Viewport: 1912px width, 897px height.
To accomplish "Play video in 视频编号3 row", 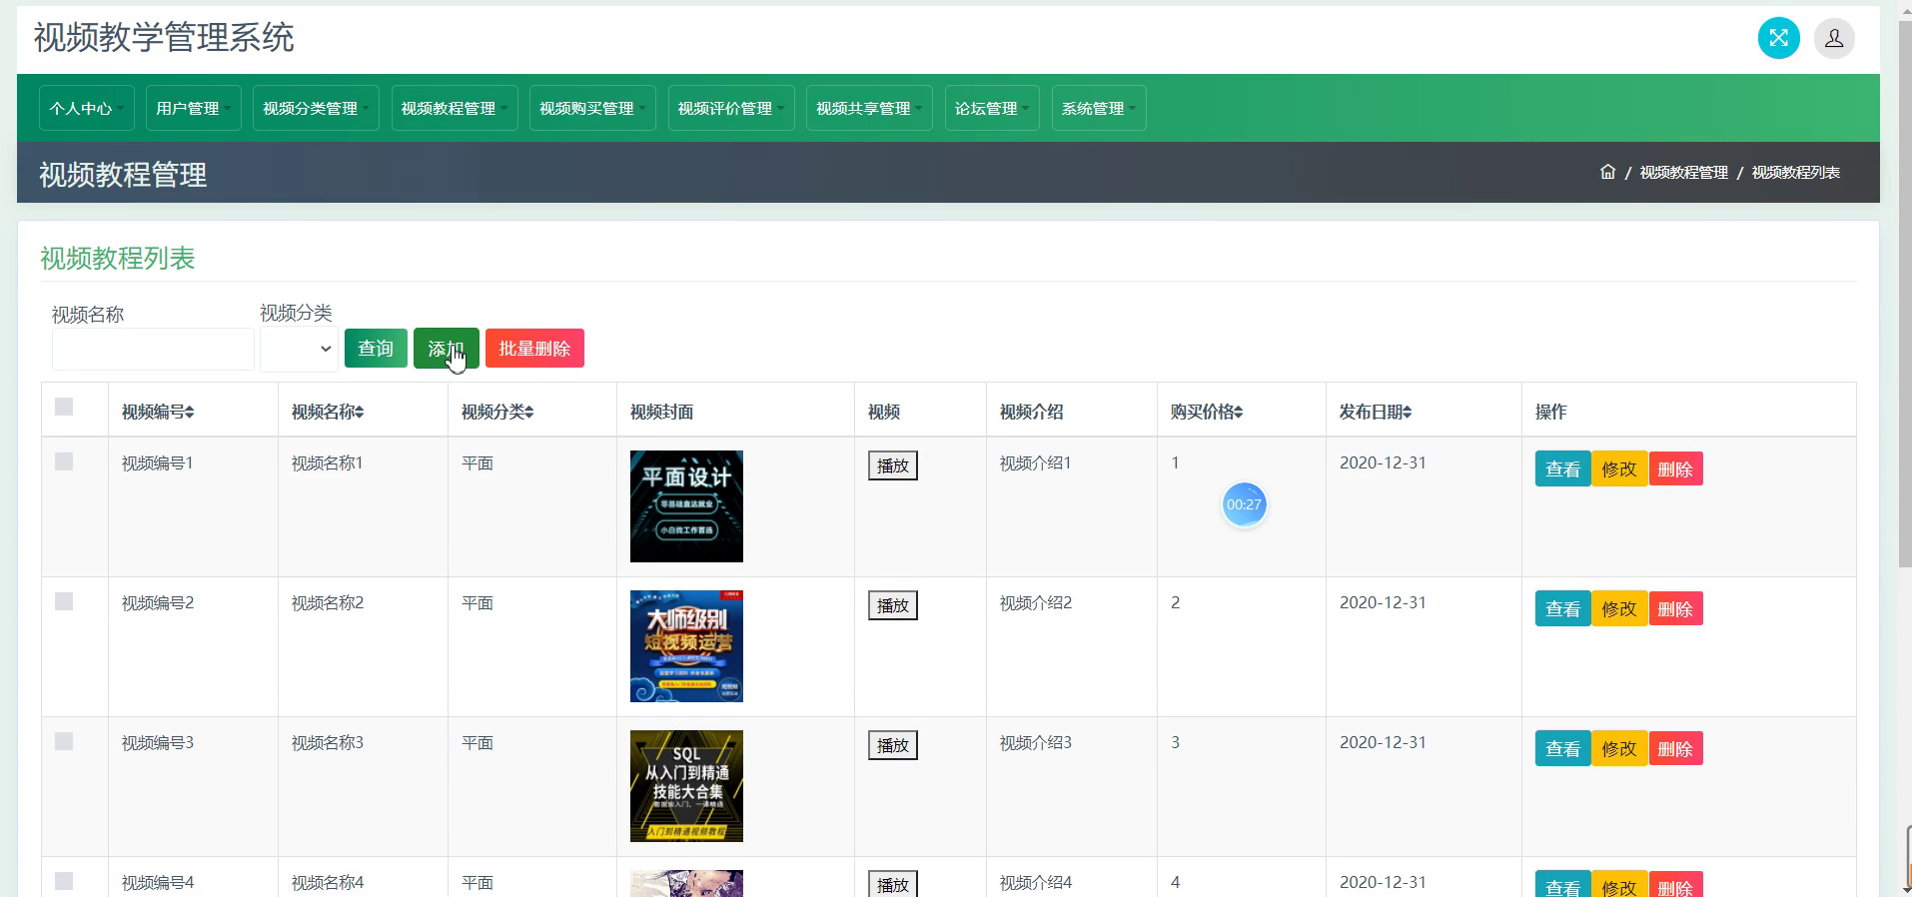I will 892,745.
